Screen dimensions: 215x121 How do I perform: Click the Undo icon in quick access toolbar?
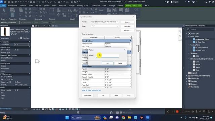pyautogui.click(x=21, y=2)
